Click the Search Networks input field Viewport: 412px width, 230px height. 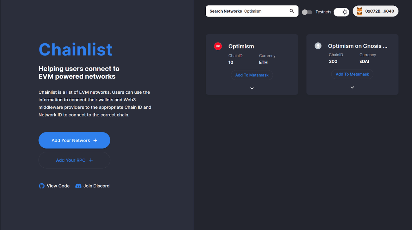[252, 11]
